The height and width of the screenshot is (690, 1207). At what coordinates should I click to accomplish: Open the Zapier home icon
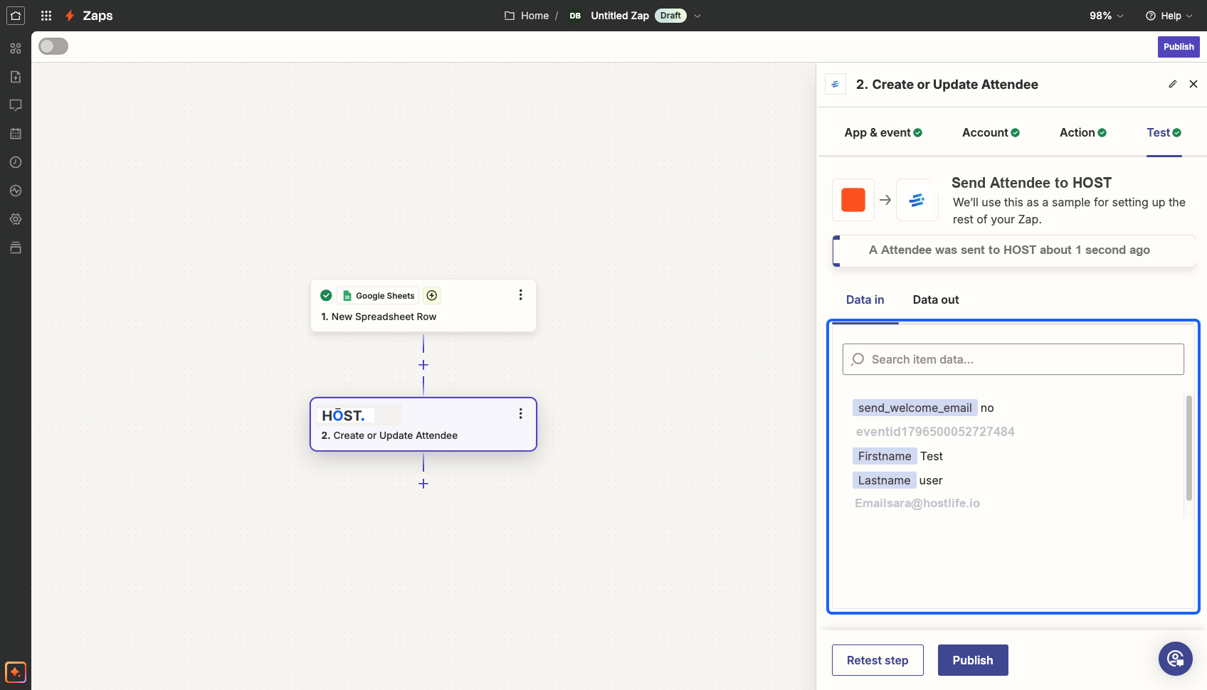click(x=16, y=16)
